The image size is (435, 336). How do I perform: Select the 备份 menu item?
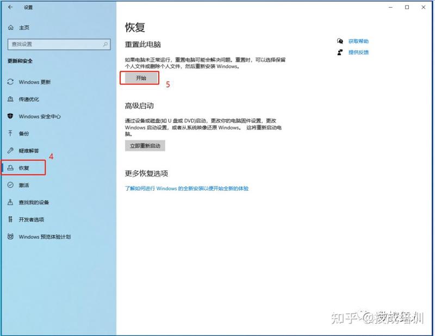point(24,133)
